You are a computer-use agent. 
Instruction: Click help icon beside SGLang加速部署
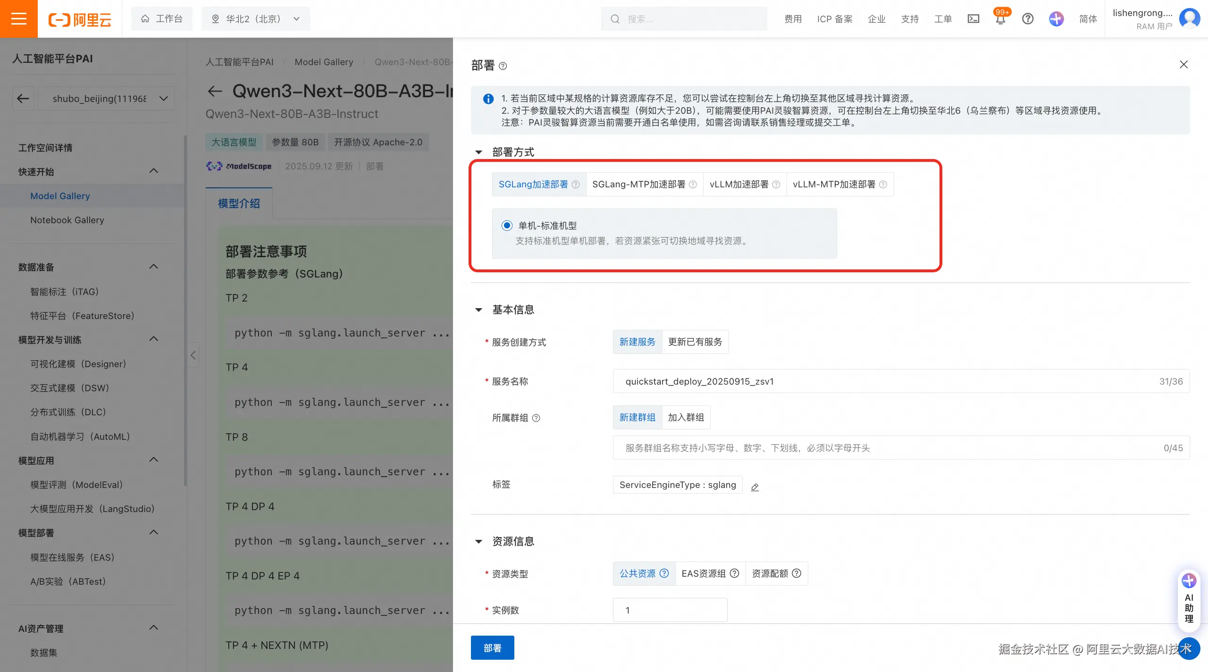pos(576,185)
